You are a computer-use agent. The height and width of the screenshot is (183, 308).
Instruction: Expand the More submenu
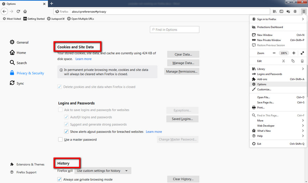pyautogui.click(x=278, y=121)
